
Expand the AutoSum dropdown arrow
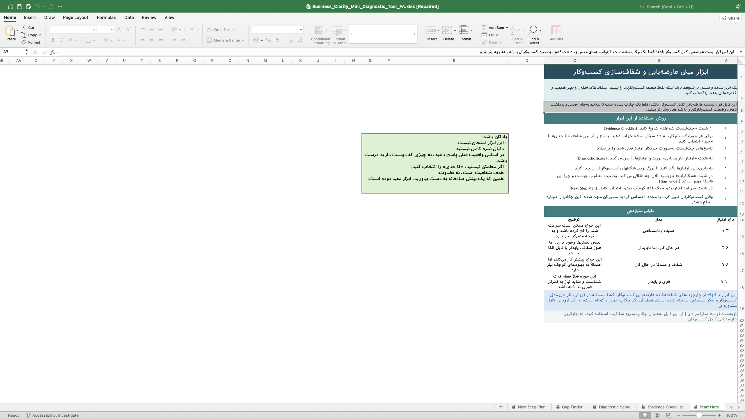(507, 28)
